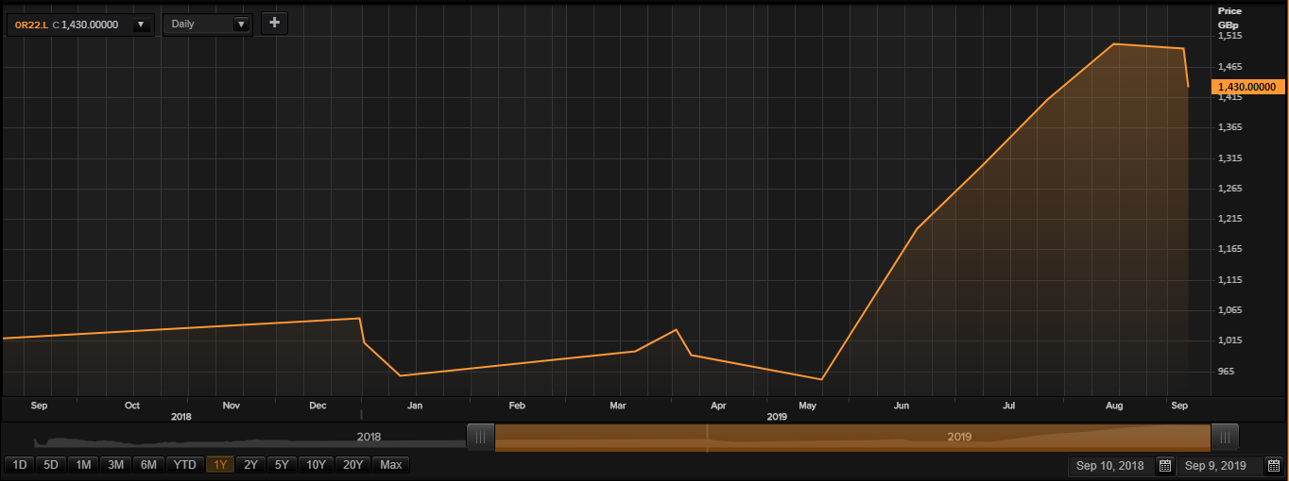This screenshot has height=481, width=1289.
Task: Click the 0R22.L ticker symbol text
Action: [31, 25]
